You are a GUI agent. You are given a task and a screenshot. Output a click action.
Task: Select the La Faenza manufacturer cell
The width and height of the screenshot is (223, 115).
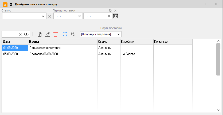click(136, 54)
